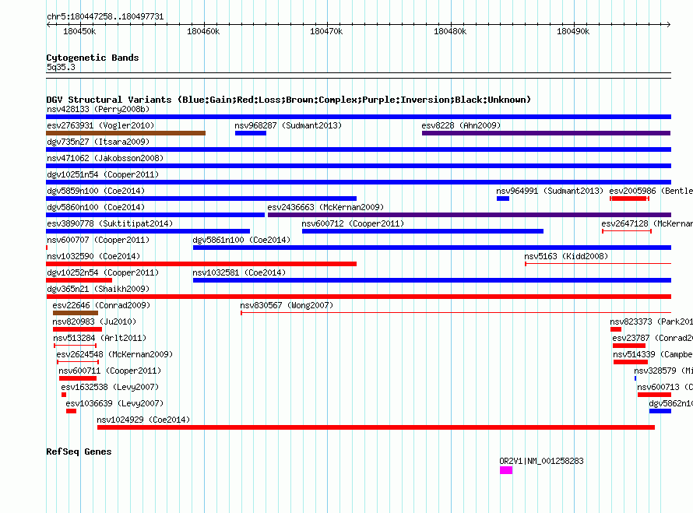Click the 180480k ruler tick label

(x=450, y=31)
